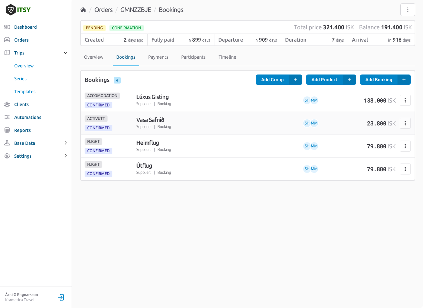This screenshot has width=423, height=308.
Task: Click the Reports database icon
Action: click(7, 130)
